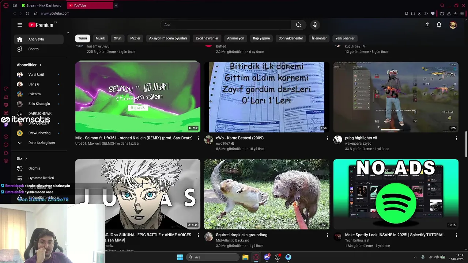Open the browser easy setup sliders icon

pyautogui.click(x=463, y=14)
